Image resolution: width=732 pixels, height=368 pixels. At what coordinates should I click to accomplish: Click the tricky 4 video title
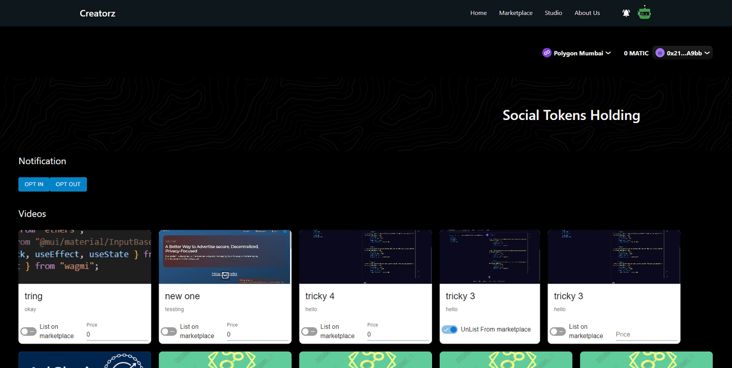(x=320, y=296)
